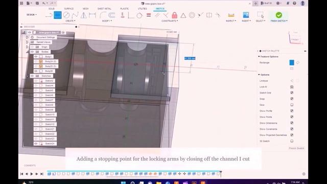Apply Tangent constraint icon
The image size is (327, 184).
[x=139, y=15]
